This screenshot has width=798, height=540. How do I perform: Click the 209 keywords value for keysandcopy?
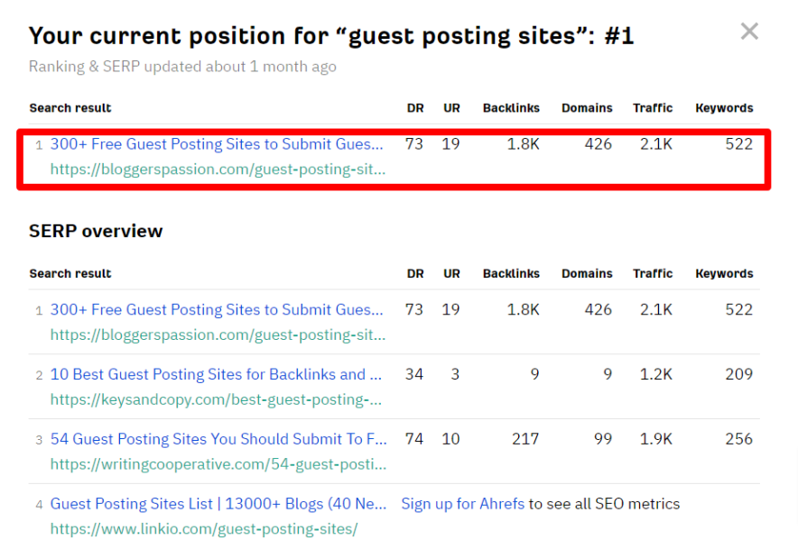coord(738,375)
